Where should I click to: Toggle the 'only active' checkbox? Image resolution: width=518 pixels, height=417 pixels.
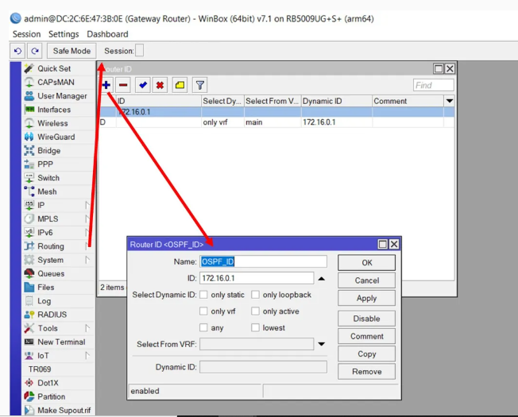255,311
